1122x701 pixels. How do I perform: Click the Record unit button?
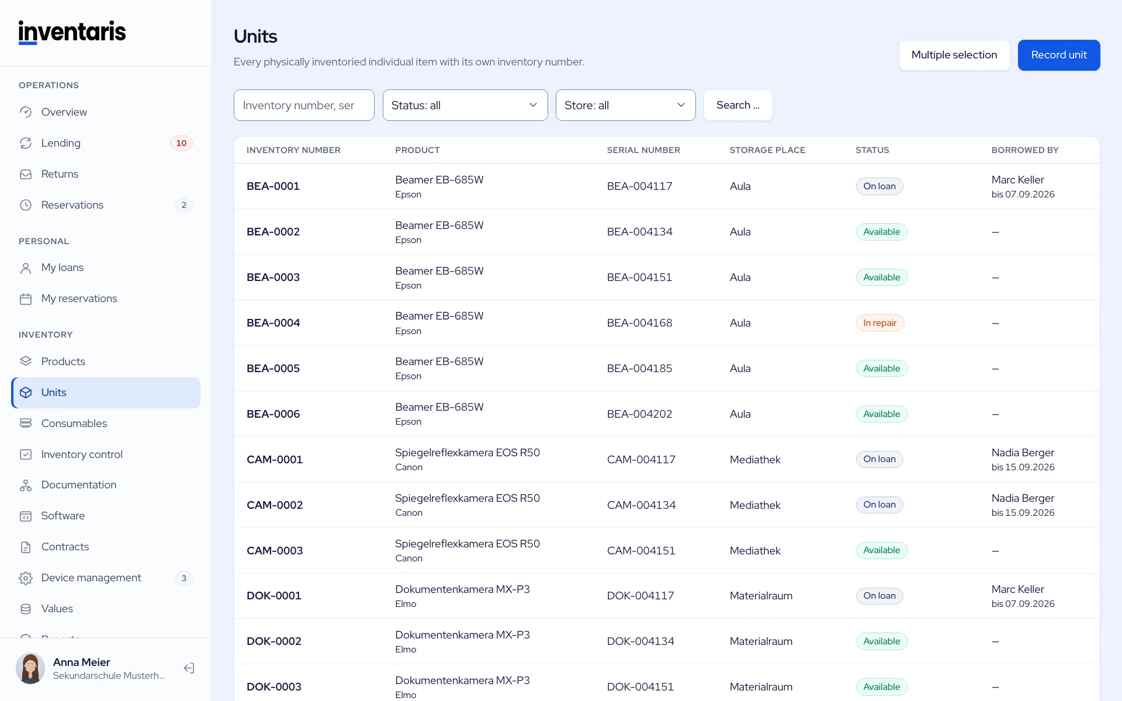coord(1059,55)
